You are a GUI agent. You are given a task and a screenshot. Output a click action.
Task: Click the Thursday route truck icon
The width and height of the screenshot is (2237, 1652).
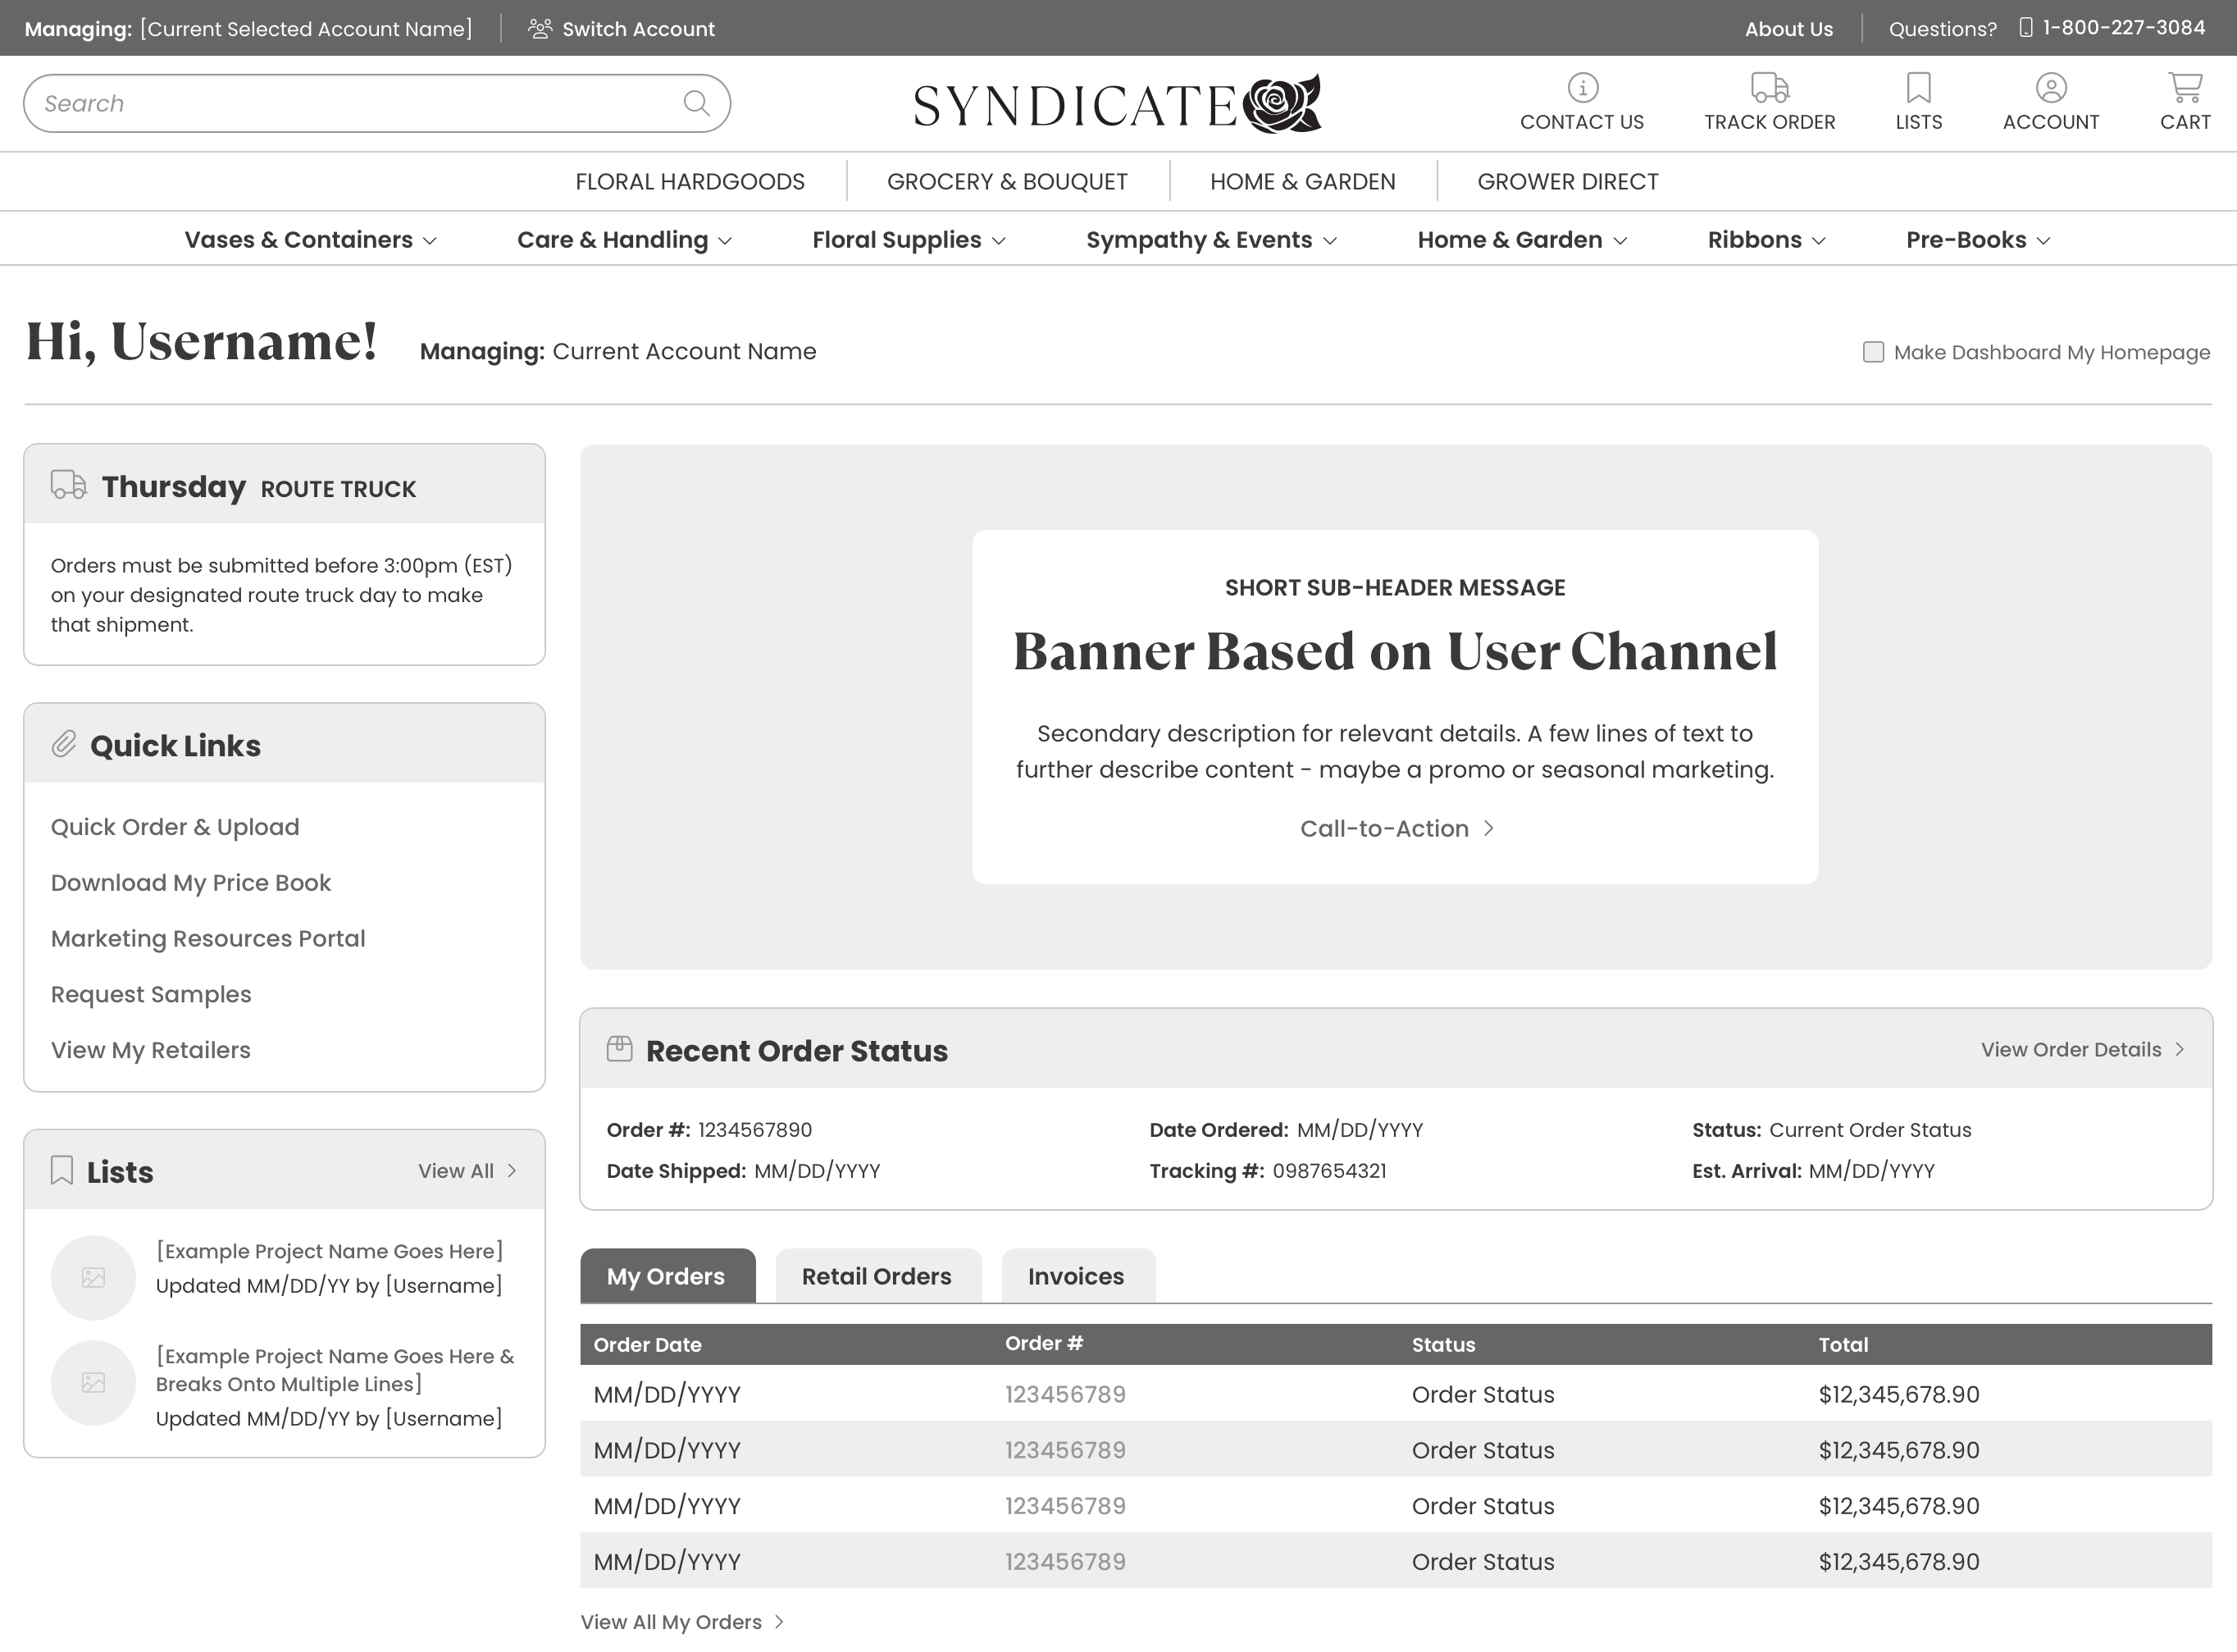[x=68, y=485]
